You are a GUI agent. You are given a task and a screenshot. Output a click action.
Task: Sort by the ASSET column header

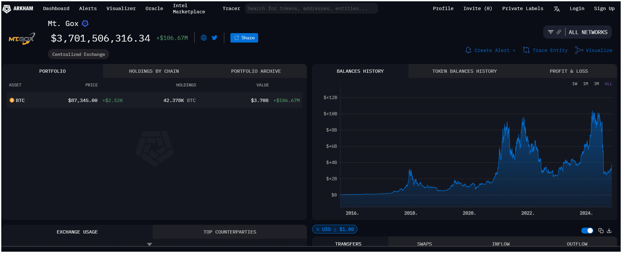(x=15, y=85)
